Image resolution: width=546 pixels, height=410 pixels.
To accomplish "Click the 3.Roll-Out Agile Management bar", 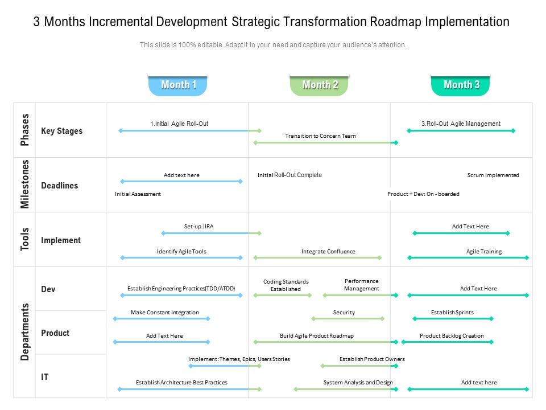I will [461, 131].
